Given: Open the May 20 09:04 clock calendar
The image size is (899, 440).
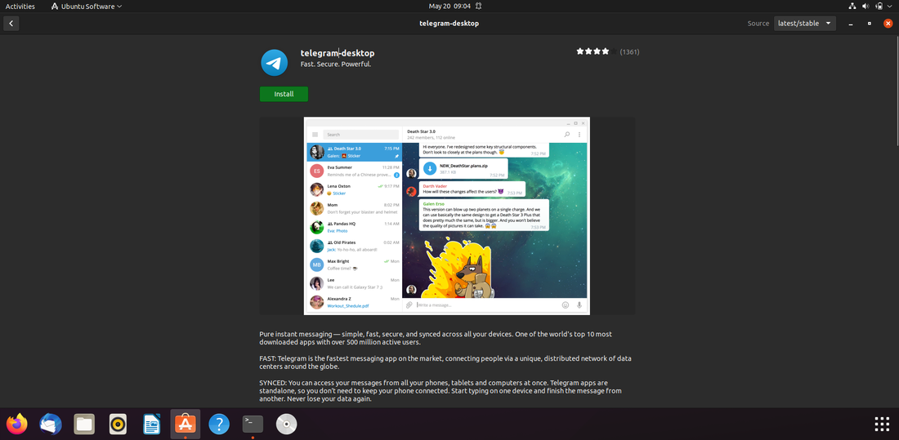Looking at the screenshot, I should click(448, 7).
